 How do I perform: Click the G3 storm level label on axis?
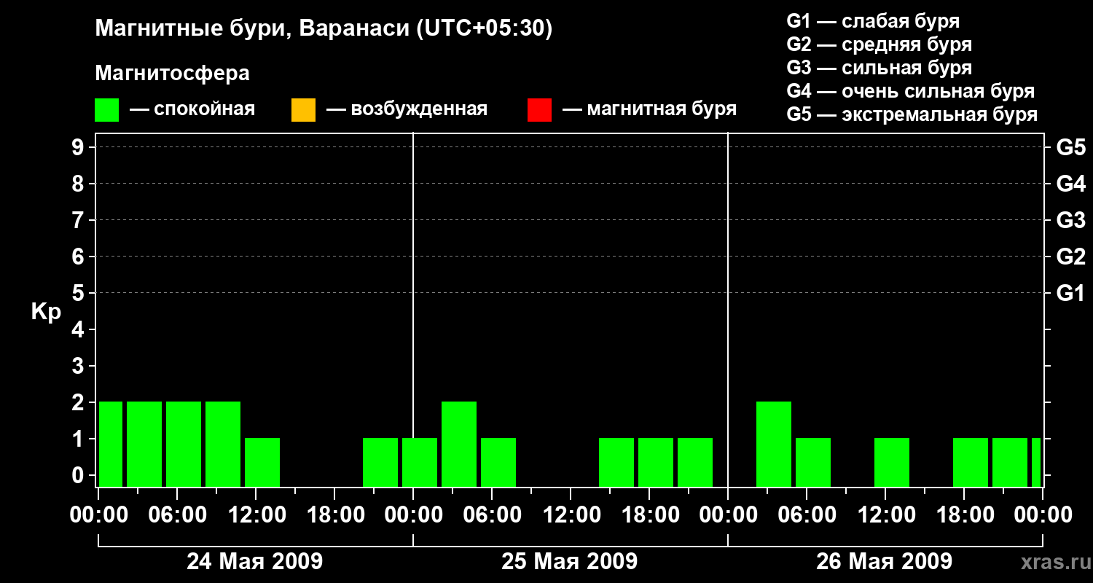1070,220
